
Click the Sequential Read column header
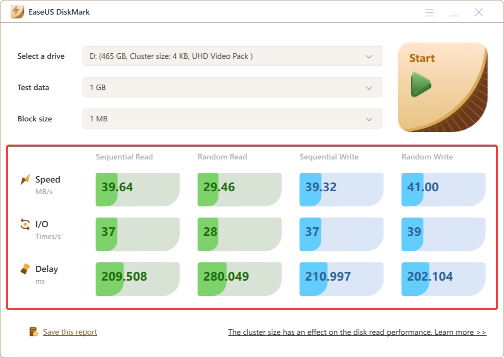pos(124,157)
